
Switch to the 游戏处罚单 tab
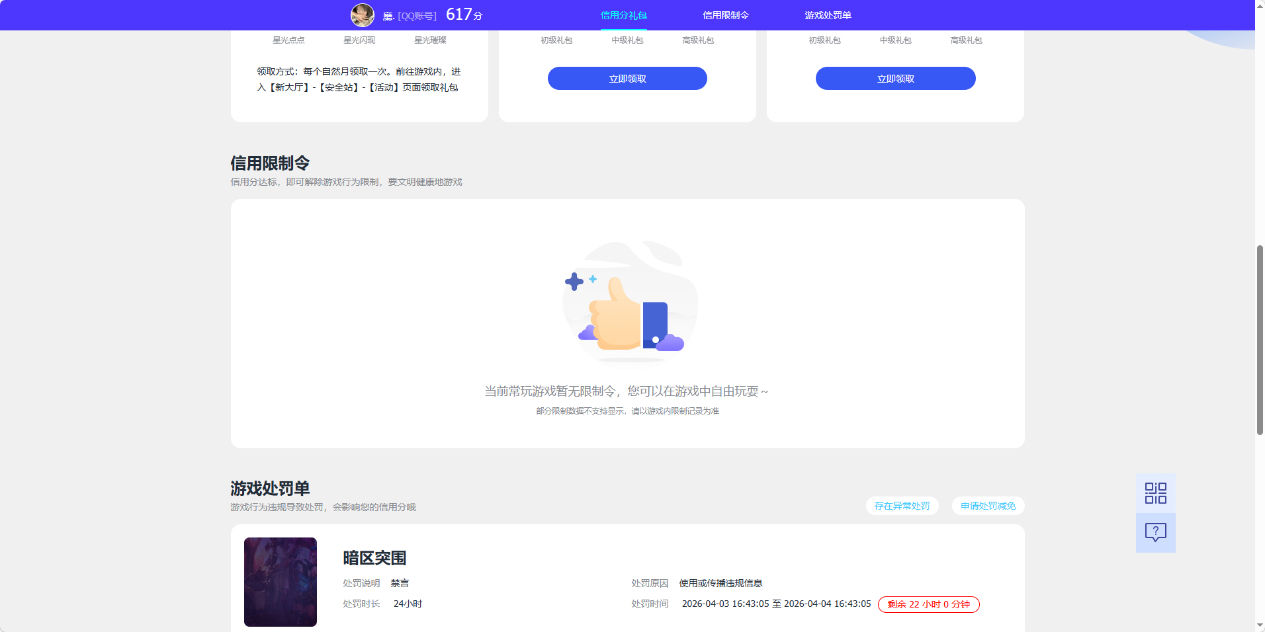coord(827,15)
